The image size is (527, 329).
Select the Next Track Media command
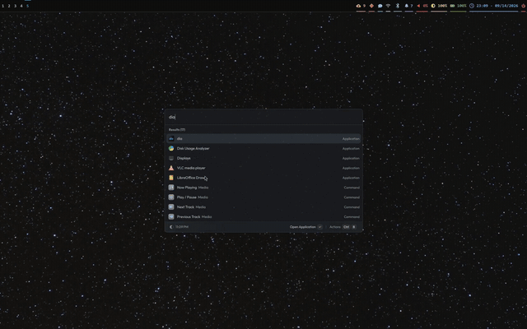pyautogui.click(x=263, y=206)
